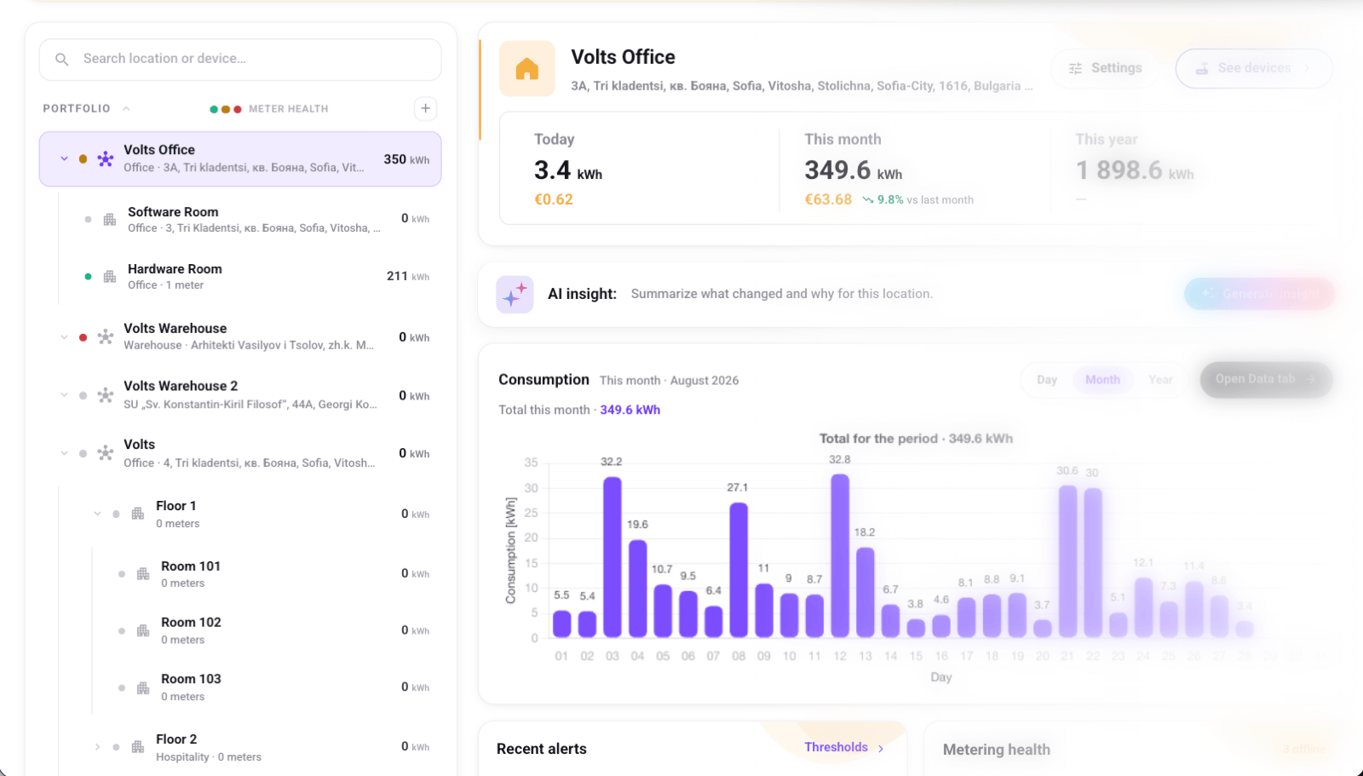
Task: Toggle the Volts Warehouse chevron
Action: 64,337
